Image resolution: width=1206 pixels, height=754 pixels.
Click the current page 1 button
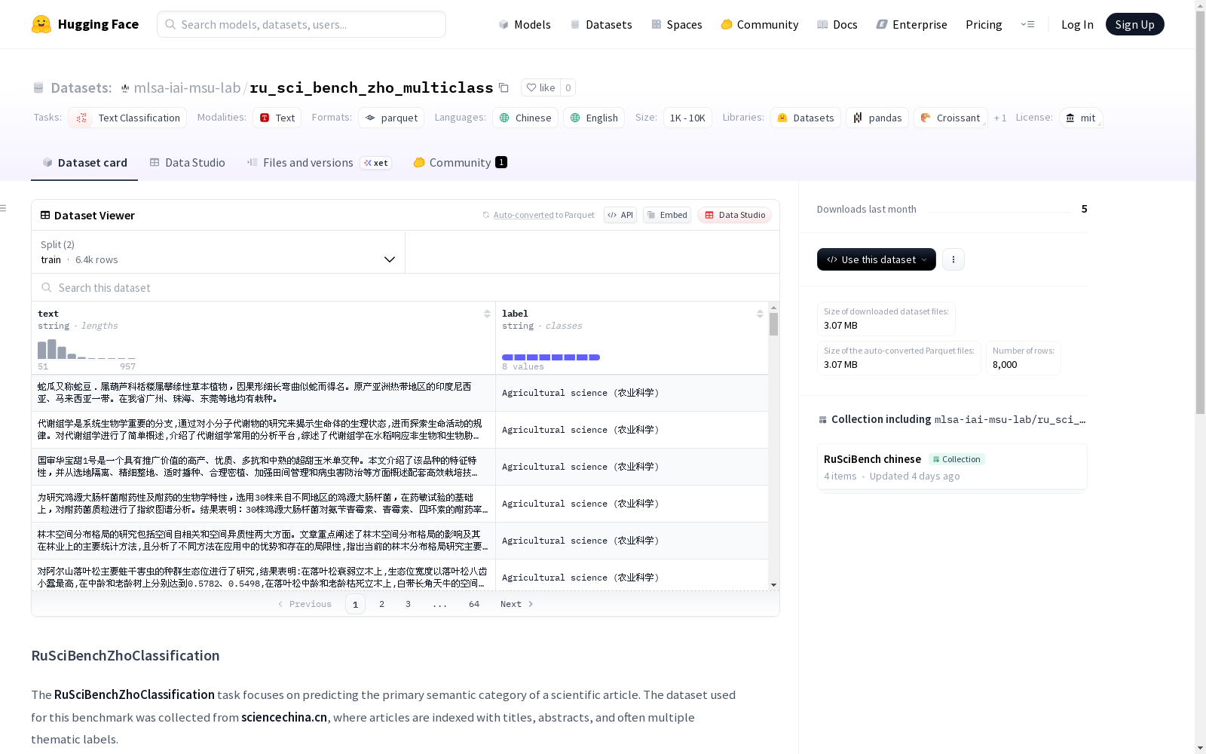tap(355, 604)
